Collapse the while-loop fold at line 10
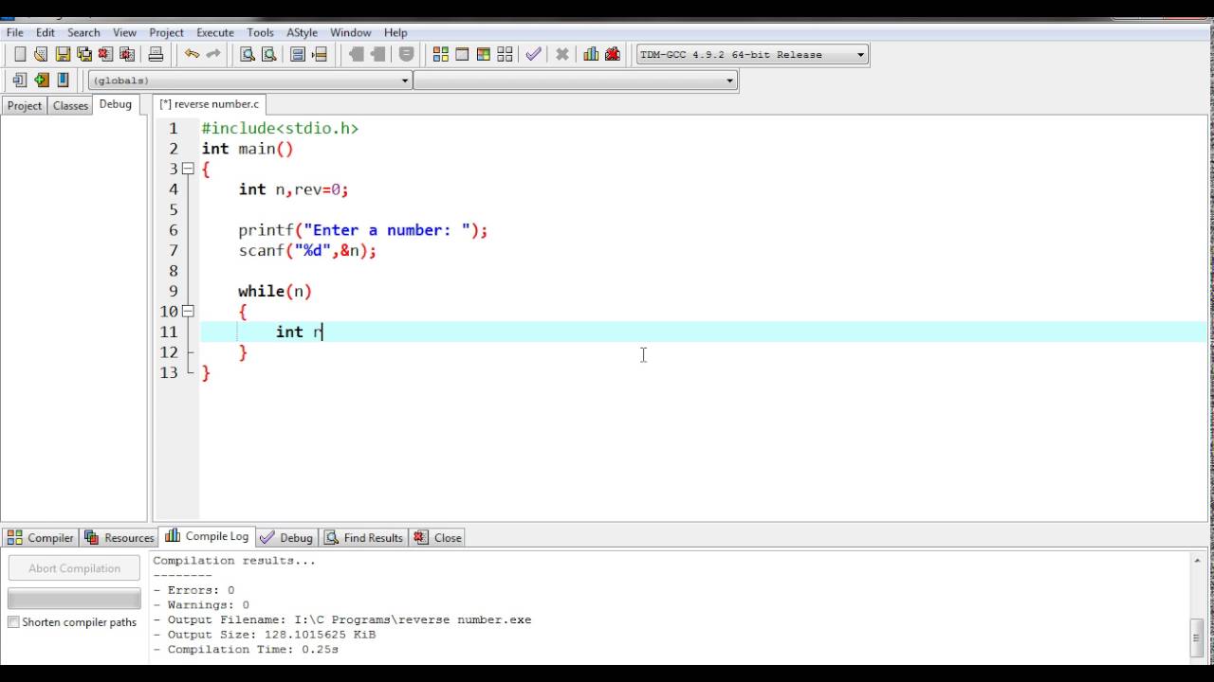Screen dimensions: 1214x682 188,311
